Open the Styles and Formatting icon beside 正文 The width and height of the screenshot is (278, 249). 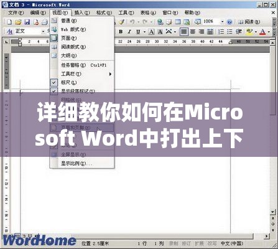pyautogui.click(x=9, y=32)
